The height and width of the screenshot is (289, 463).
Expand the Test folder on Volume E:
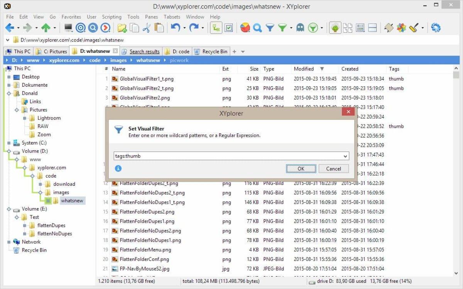[16, 217]
